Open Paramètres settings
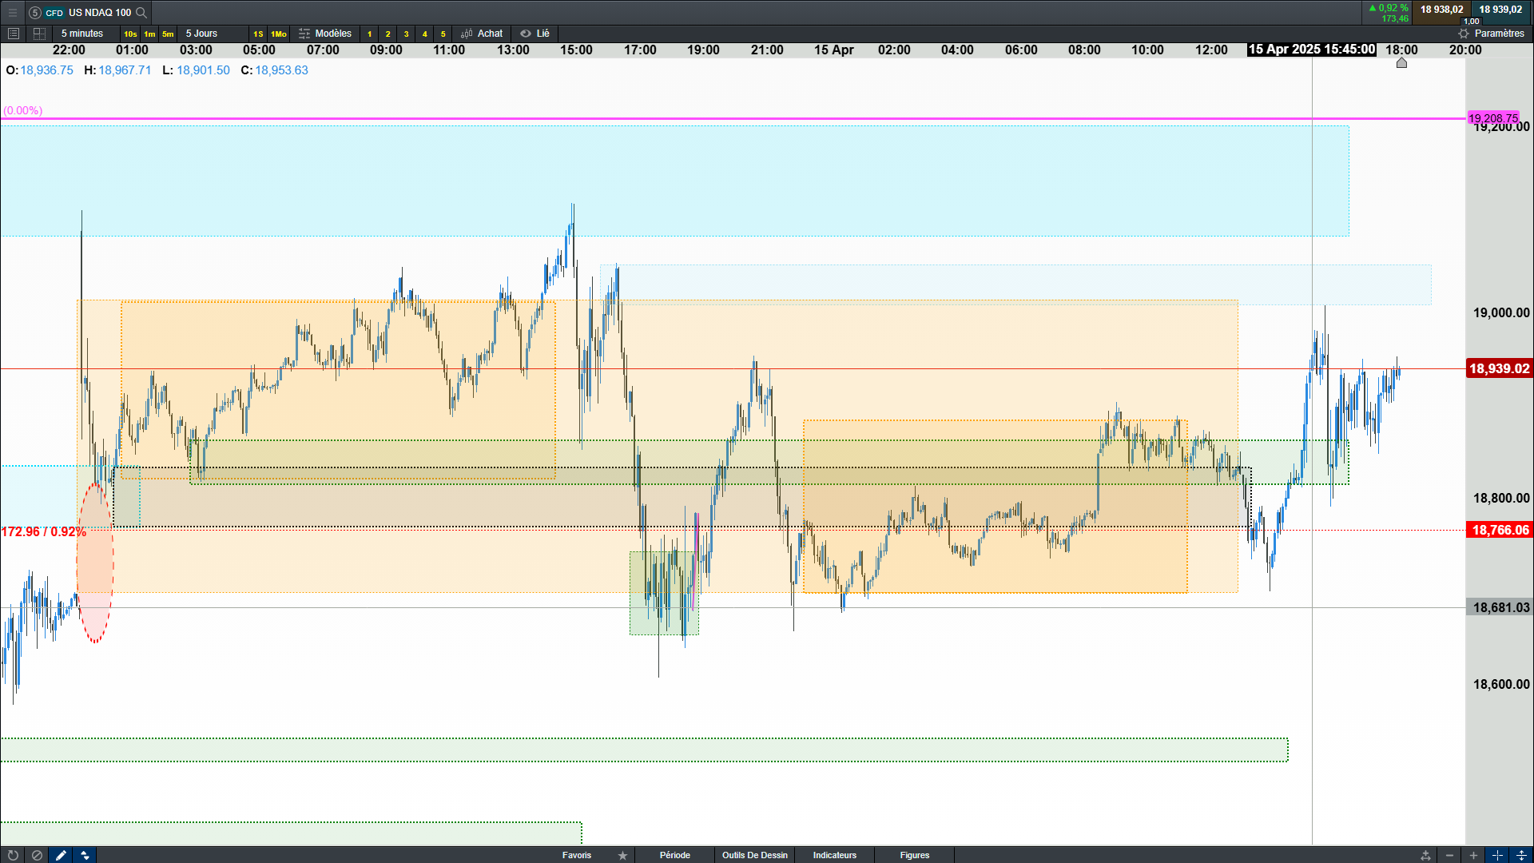Screen dimensions: 1534x863 point(1491,34)
